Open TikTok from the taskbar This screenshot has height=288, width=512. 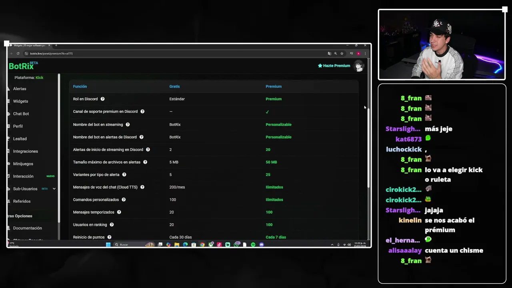[x=219, y=244]
